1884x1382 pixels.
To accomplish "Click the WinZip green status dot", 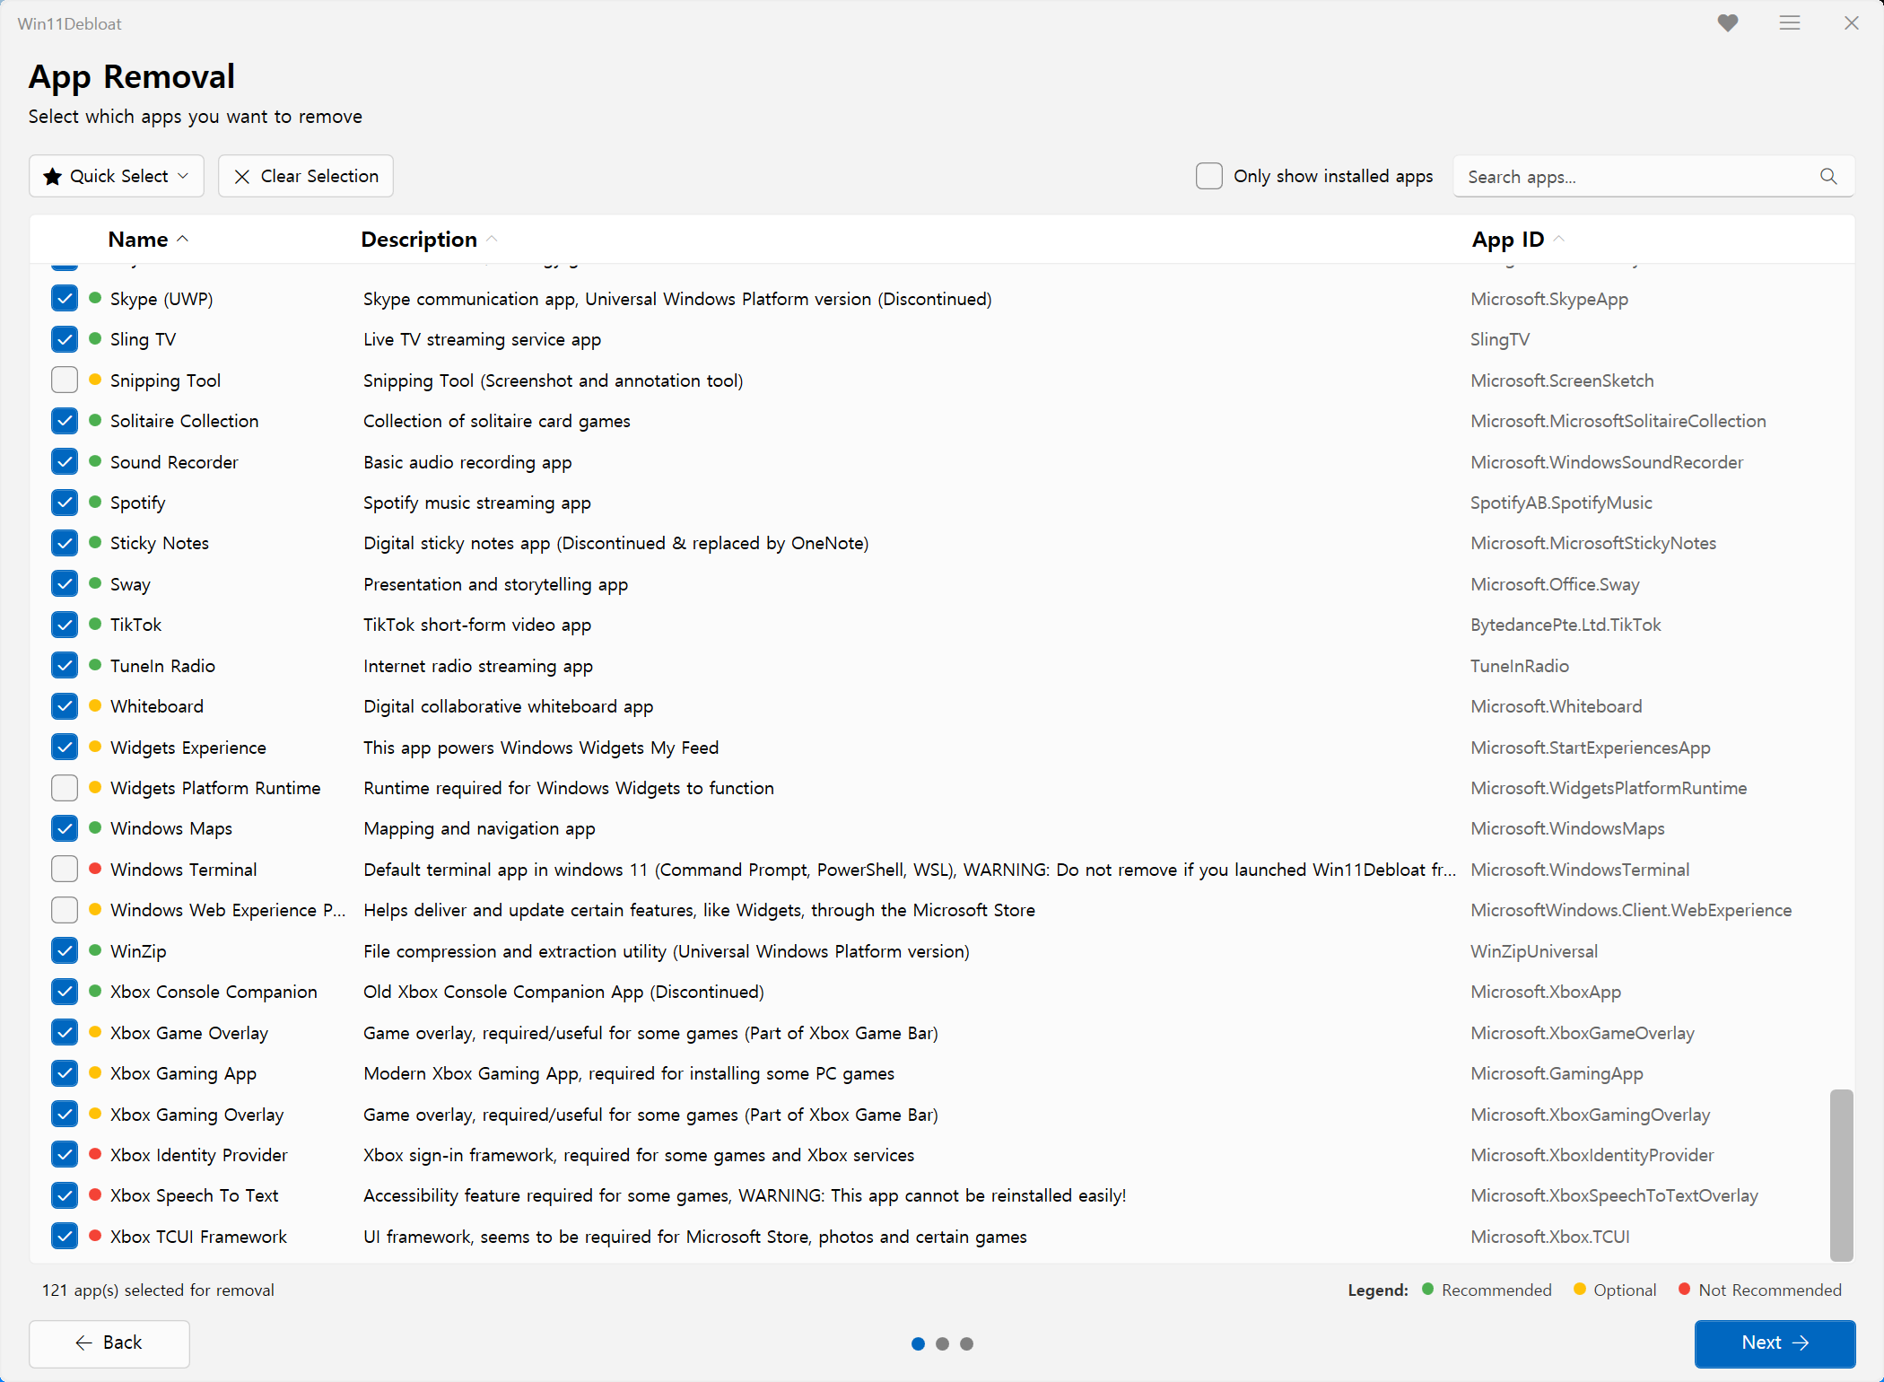I will point(95,950).
